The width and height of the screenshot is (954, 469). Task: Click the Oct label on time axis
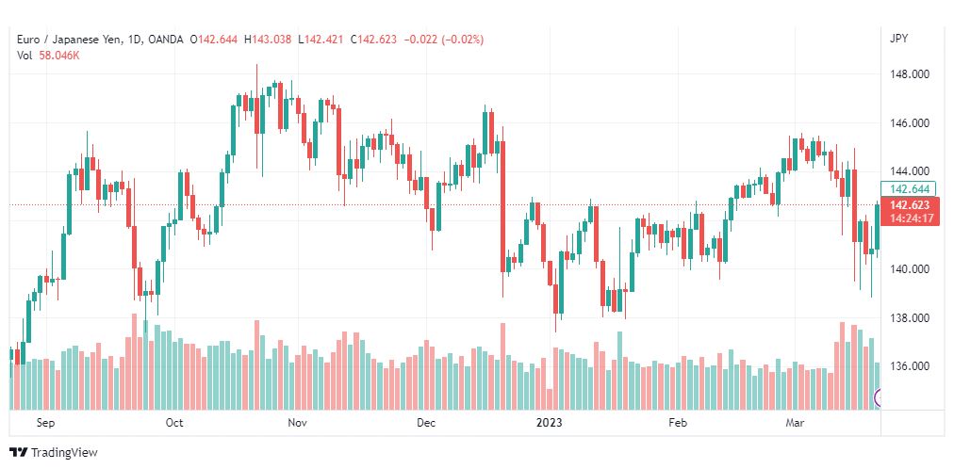pos(174,424)
